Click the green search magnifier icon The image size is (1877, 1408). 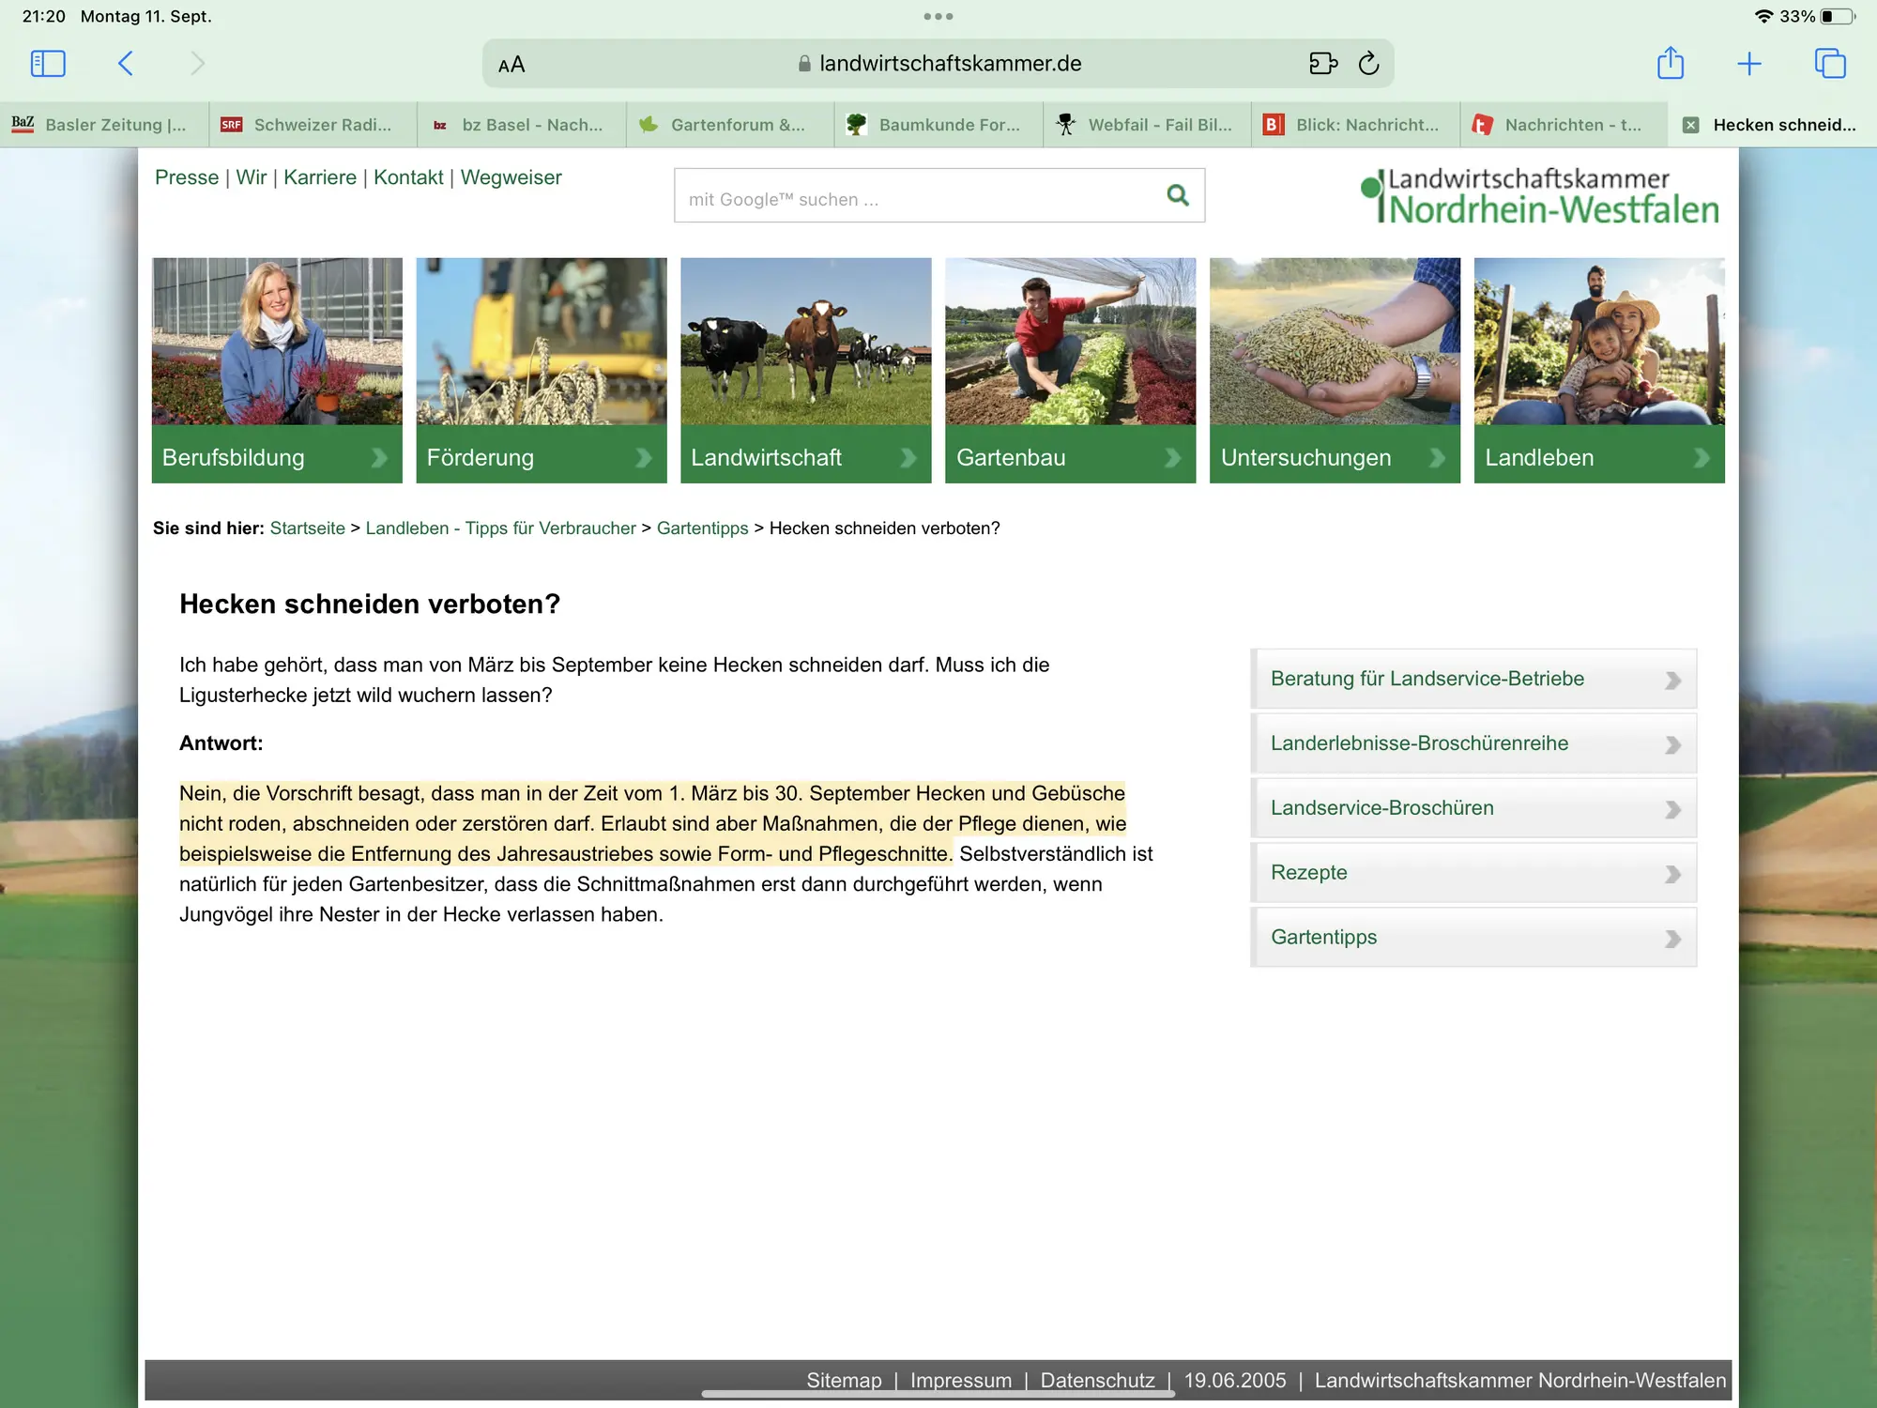click(x=1177, y=195)
